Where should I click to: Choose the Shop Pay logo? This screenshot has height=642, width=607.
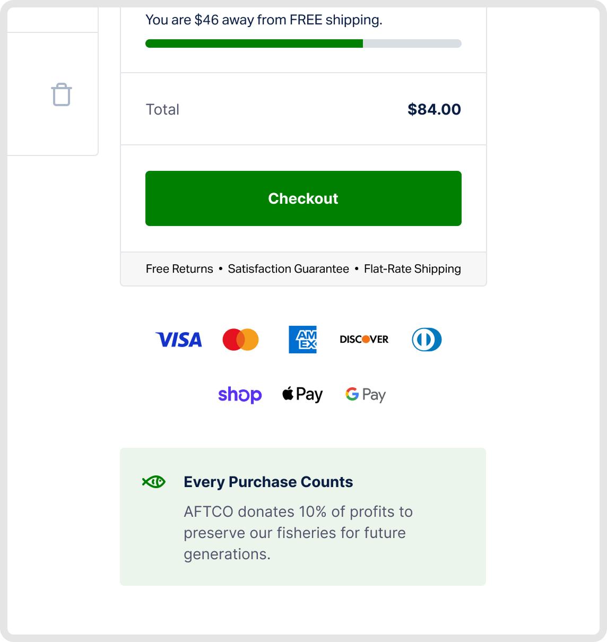coord(240,395)
